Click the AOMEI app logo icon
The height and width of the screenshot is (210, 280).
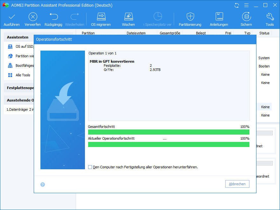(6, 5)
